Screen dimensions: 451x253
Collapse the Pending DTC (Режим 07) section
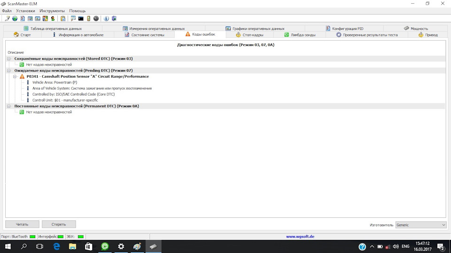point(9,71)
